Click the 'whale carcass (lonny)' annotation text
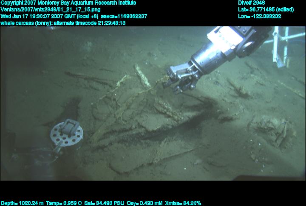This screenshot has width=306, height=206. (x=26, y=23)
